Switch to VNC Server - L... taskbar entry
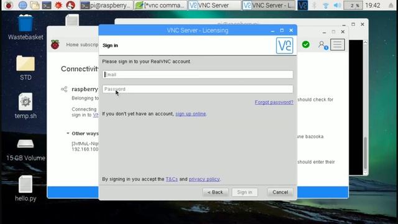 point(268,6)
